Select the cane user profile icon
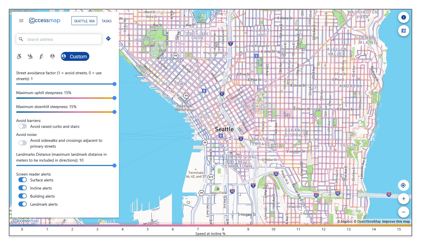 pyautogui.click(x=41, y=56)
